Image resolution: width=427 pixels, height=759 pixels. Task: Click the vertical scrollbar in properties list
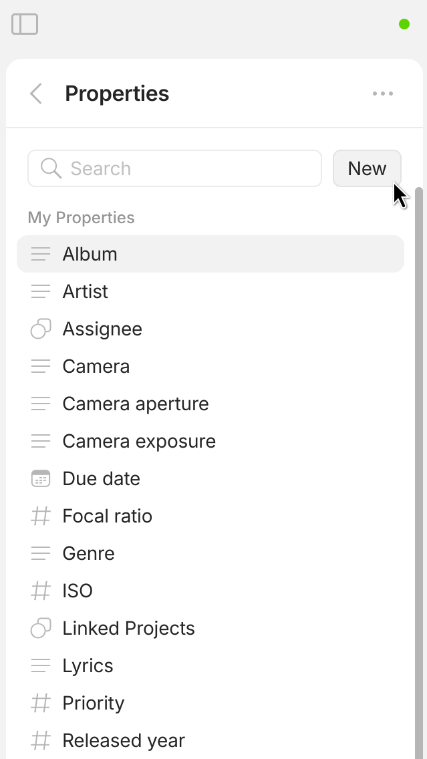[419, 468]
